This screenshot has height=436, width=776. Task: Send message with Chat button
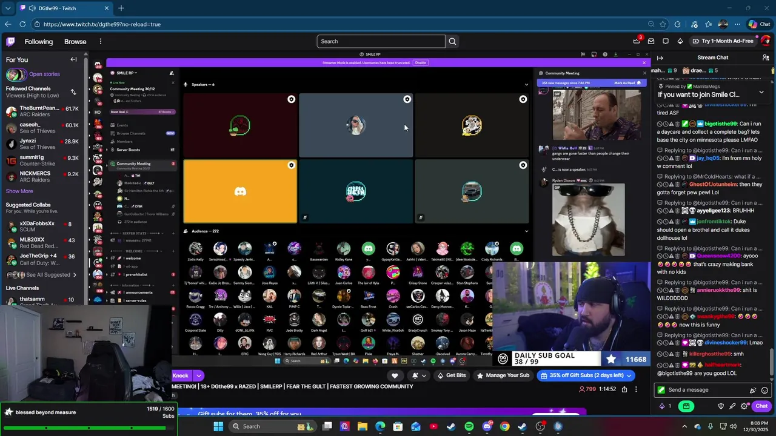click(761, 406)
